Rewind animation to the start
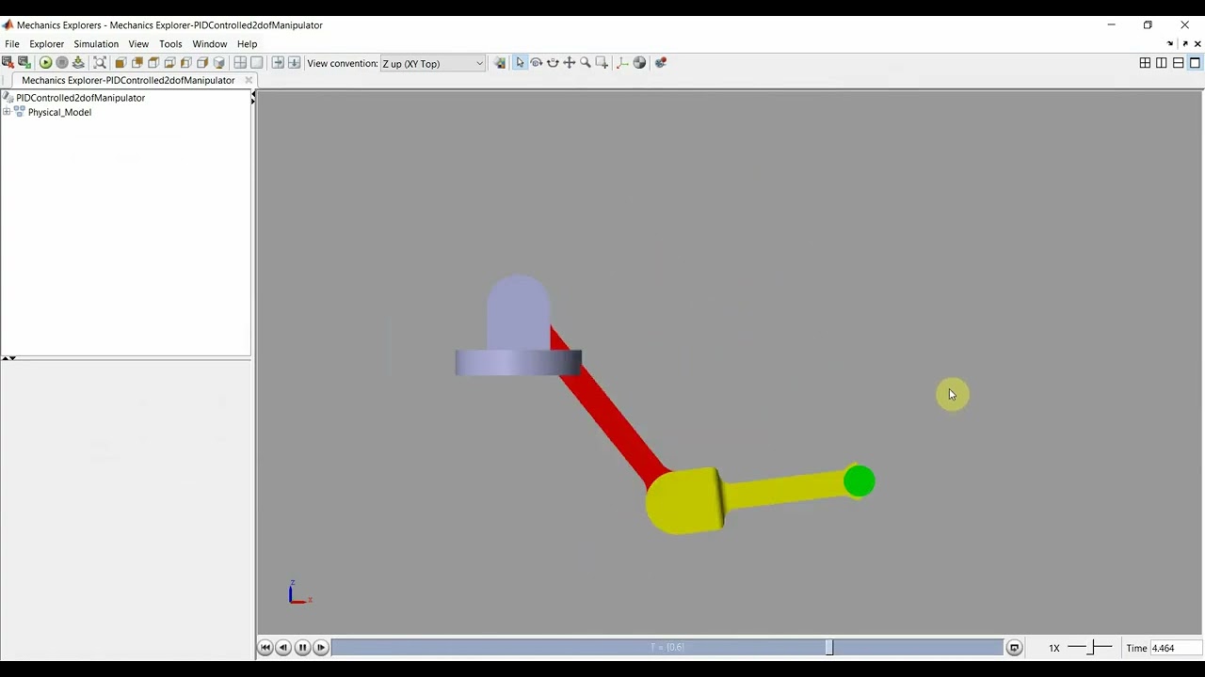The height and width of the screenshot is (677, 1205). point(265,648)
